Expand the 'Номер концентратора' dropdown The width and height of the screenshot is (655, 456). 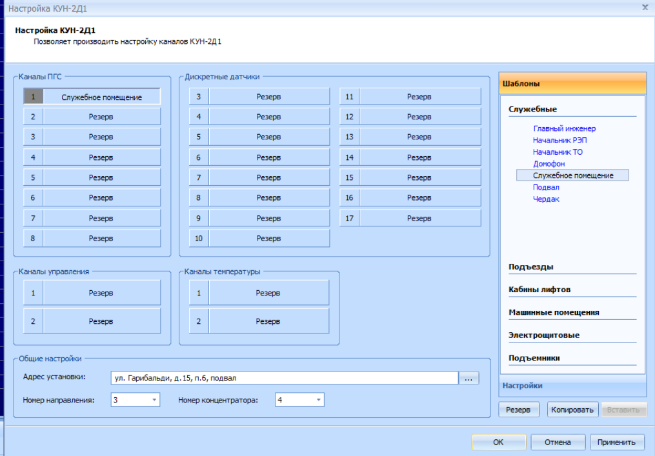click(x=318, y=401)
